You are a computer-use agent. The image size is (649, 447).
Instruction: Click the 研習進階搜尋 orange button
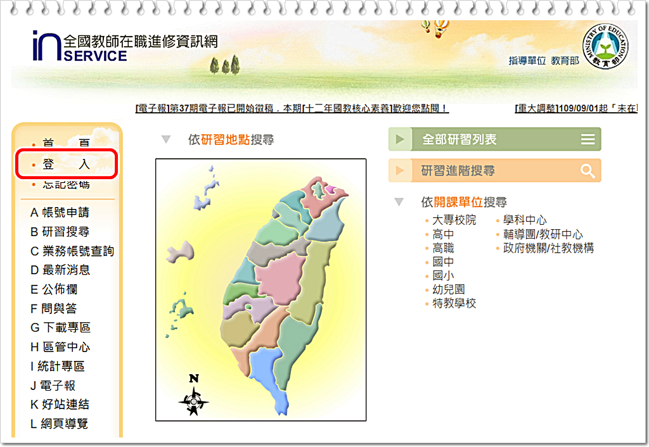(x=494, y=170)
